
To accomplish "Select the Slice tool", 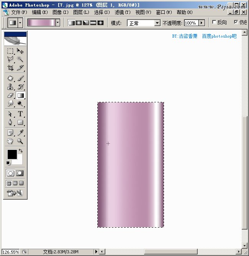I will [20, 67].
